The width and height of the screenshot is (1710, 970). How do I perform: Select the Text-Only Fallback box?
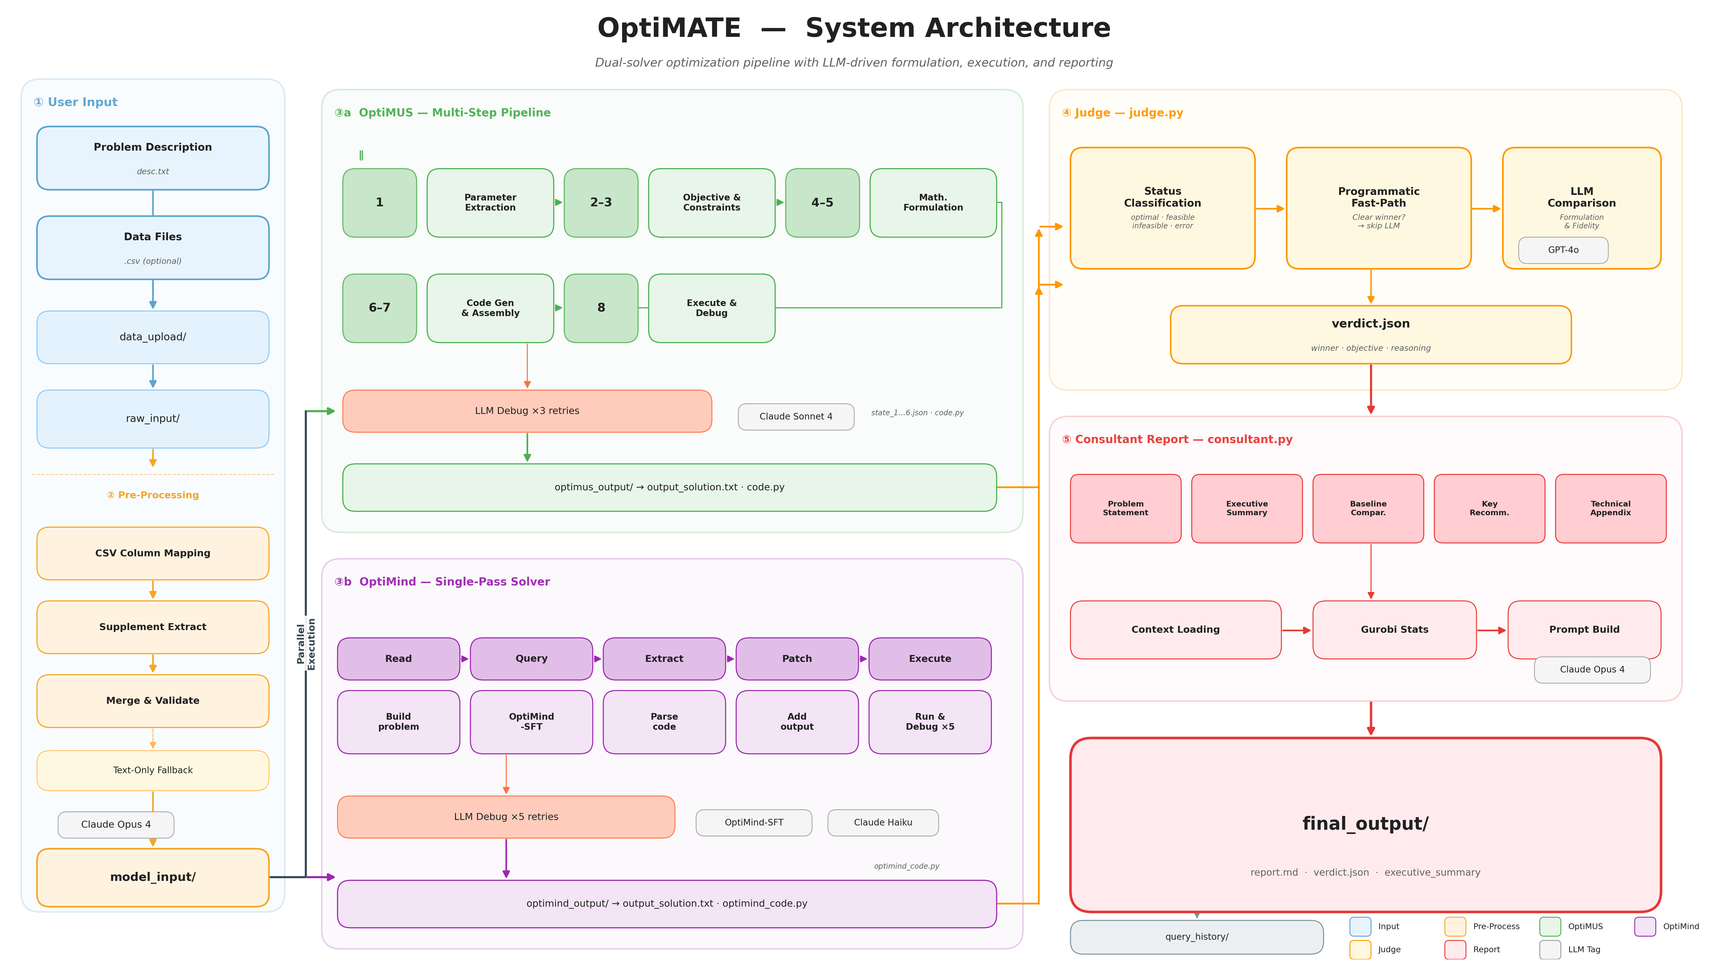(153, 771)
